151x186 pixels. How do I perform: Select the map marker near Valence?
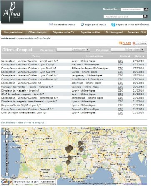pyautogui.click(x=69, y=158)
